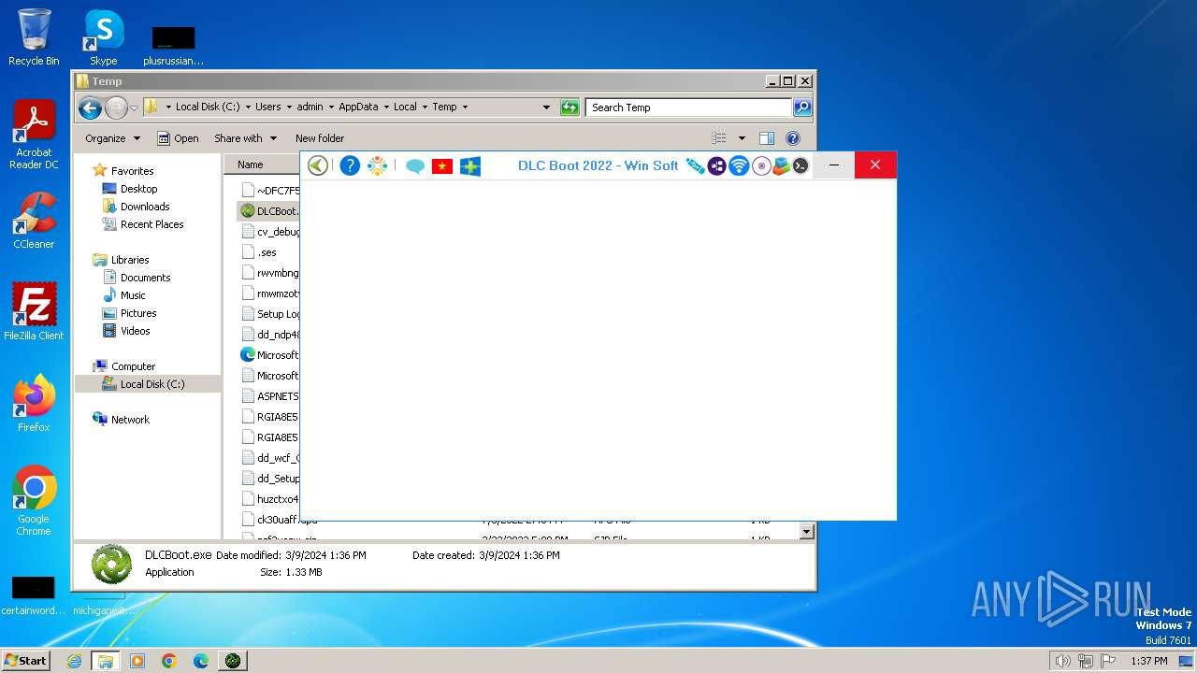Click admin in the address breadcrumb
This screenshot has height=673, width=1197.
(x=310, y=107)
